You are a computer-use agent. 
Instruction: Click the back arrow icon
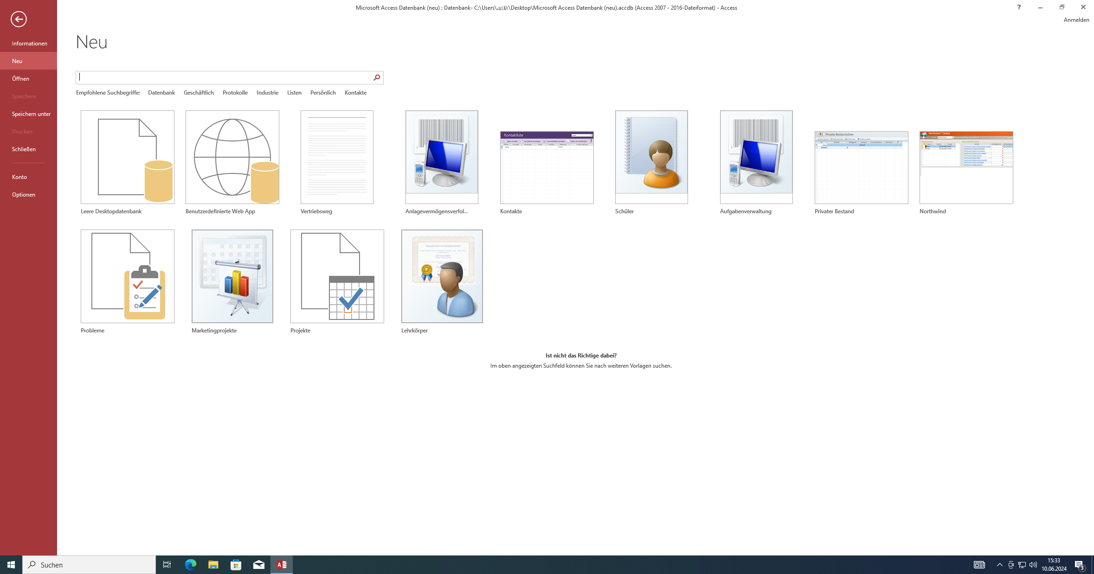point(19,19)
